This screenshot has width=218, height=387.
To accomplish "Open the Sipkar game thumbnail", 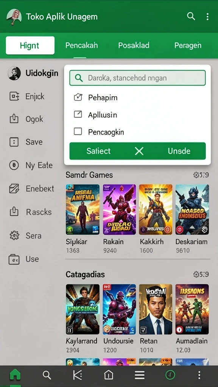I will click(83, 209).
